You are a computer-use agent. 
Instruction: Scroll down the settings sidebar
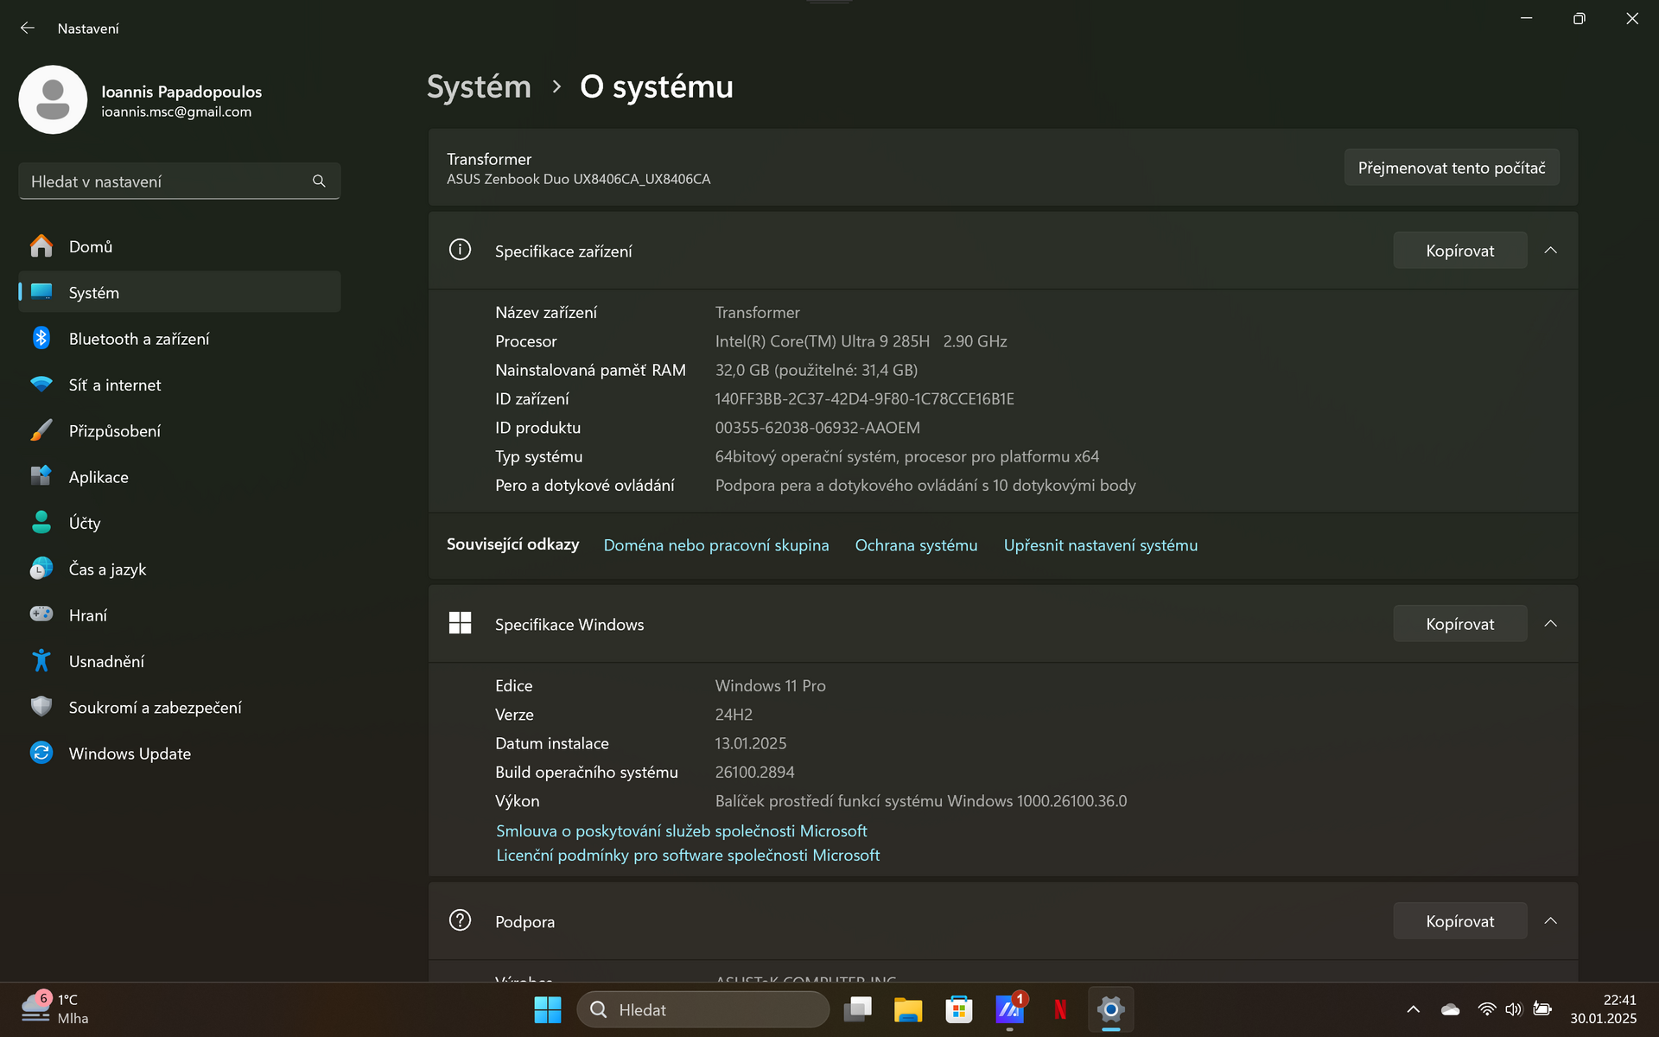[177, 753]
